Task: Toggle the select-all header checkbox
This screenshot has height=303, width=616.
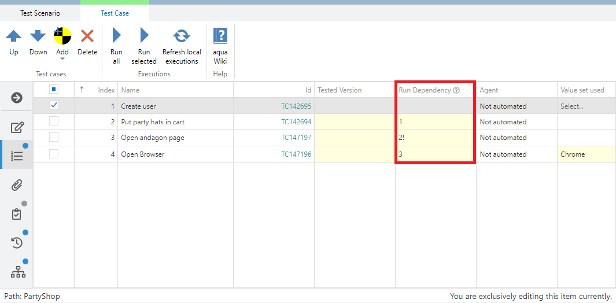Action: (54, 90)
